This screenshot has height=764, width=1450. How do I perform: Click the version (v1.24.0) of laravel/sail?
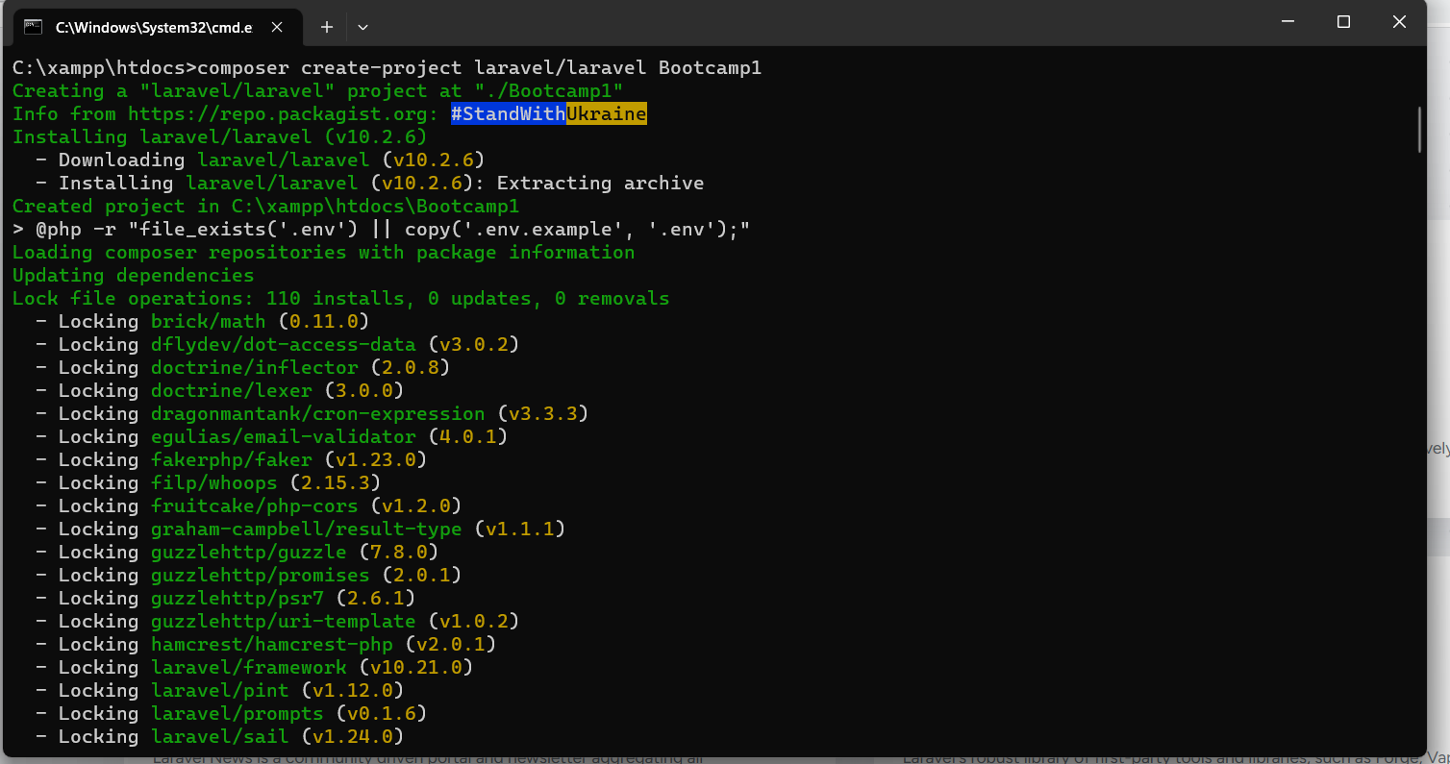click(x=353, y=737)
